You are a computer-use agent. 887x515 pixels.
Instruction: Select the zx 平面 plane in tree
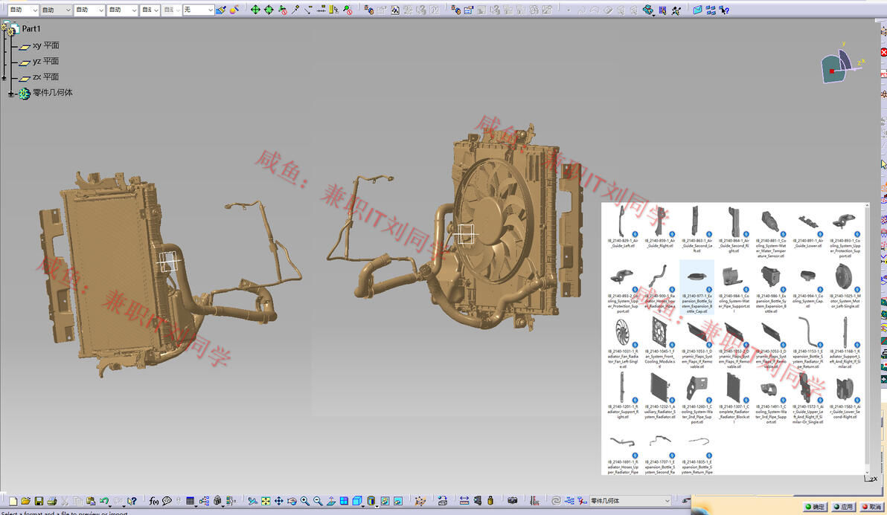point(45,77)
